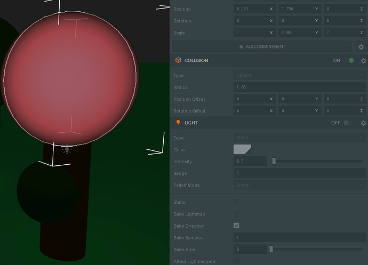Screen dimensions: 368x265
Task: Open settings gear beside Add Component
Action: pyautogui.click(x=361, y=47)
